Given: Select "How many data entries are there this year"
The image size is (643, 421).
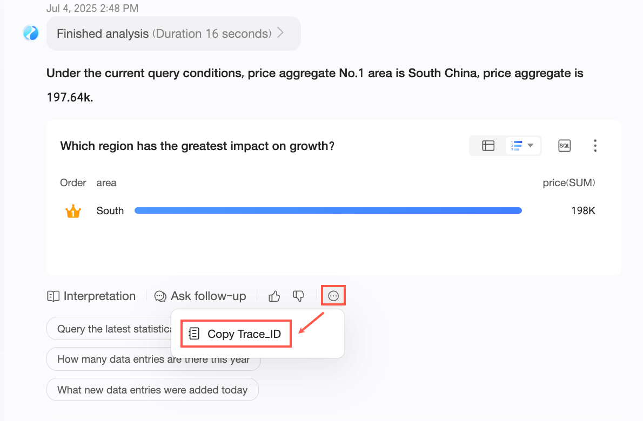Looking at the screenshot, I should [153, 359].
